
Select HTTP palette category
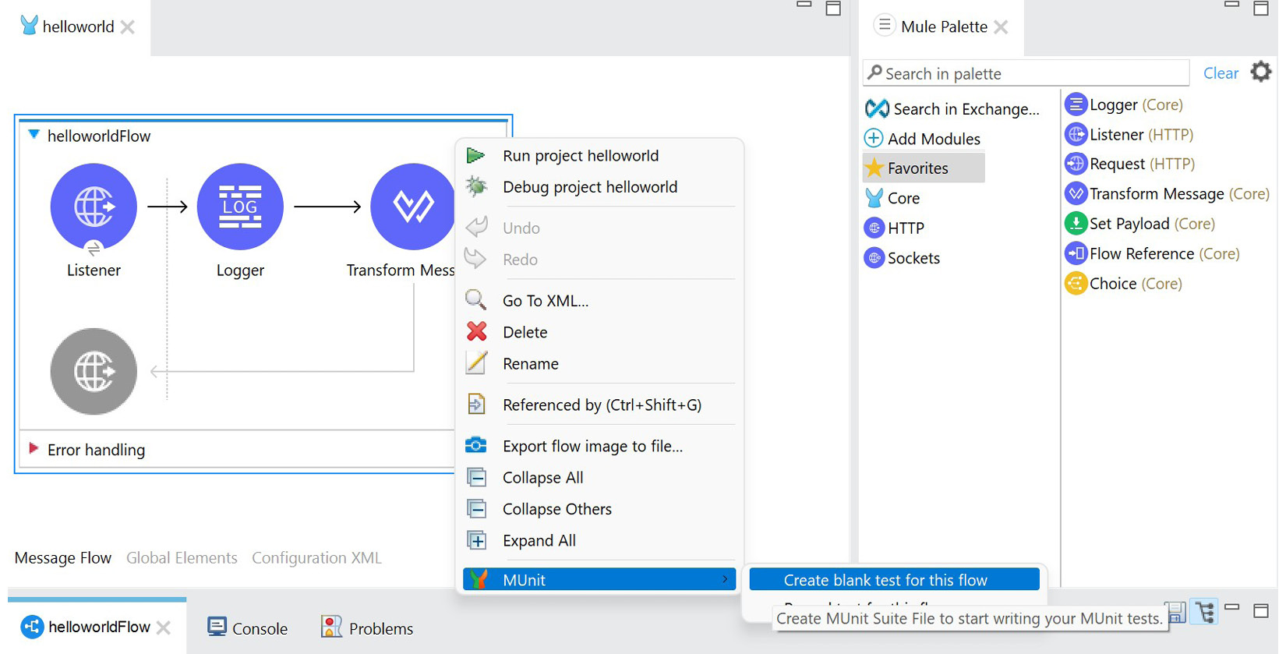[895, 228]
